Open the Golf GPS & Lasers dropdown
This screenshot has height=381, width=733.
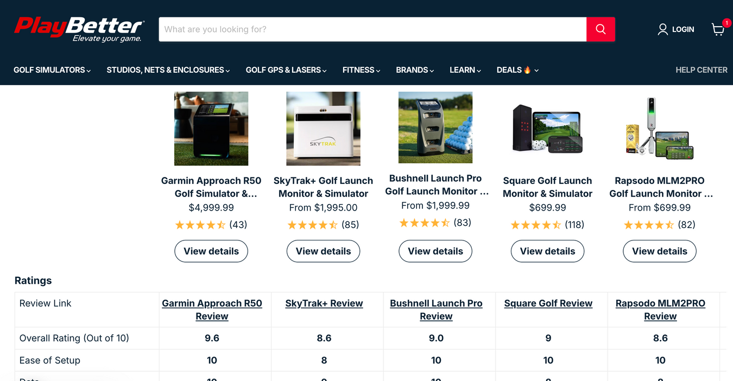tap(286, 70)
